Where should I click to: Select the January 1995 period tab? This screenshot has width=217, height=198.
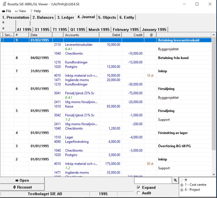[154, 29]
